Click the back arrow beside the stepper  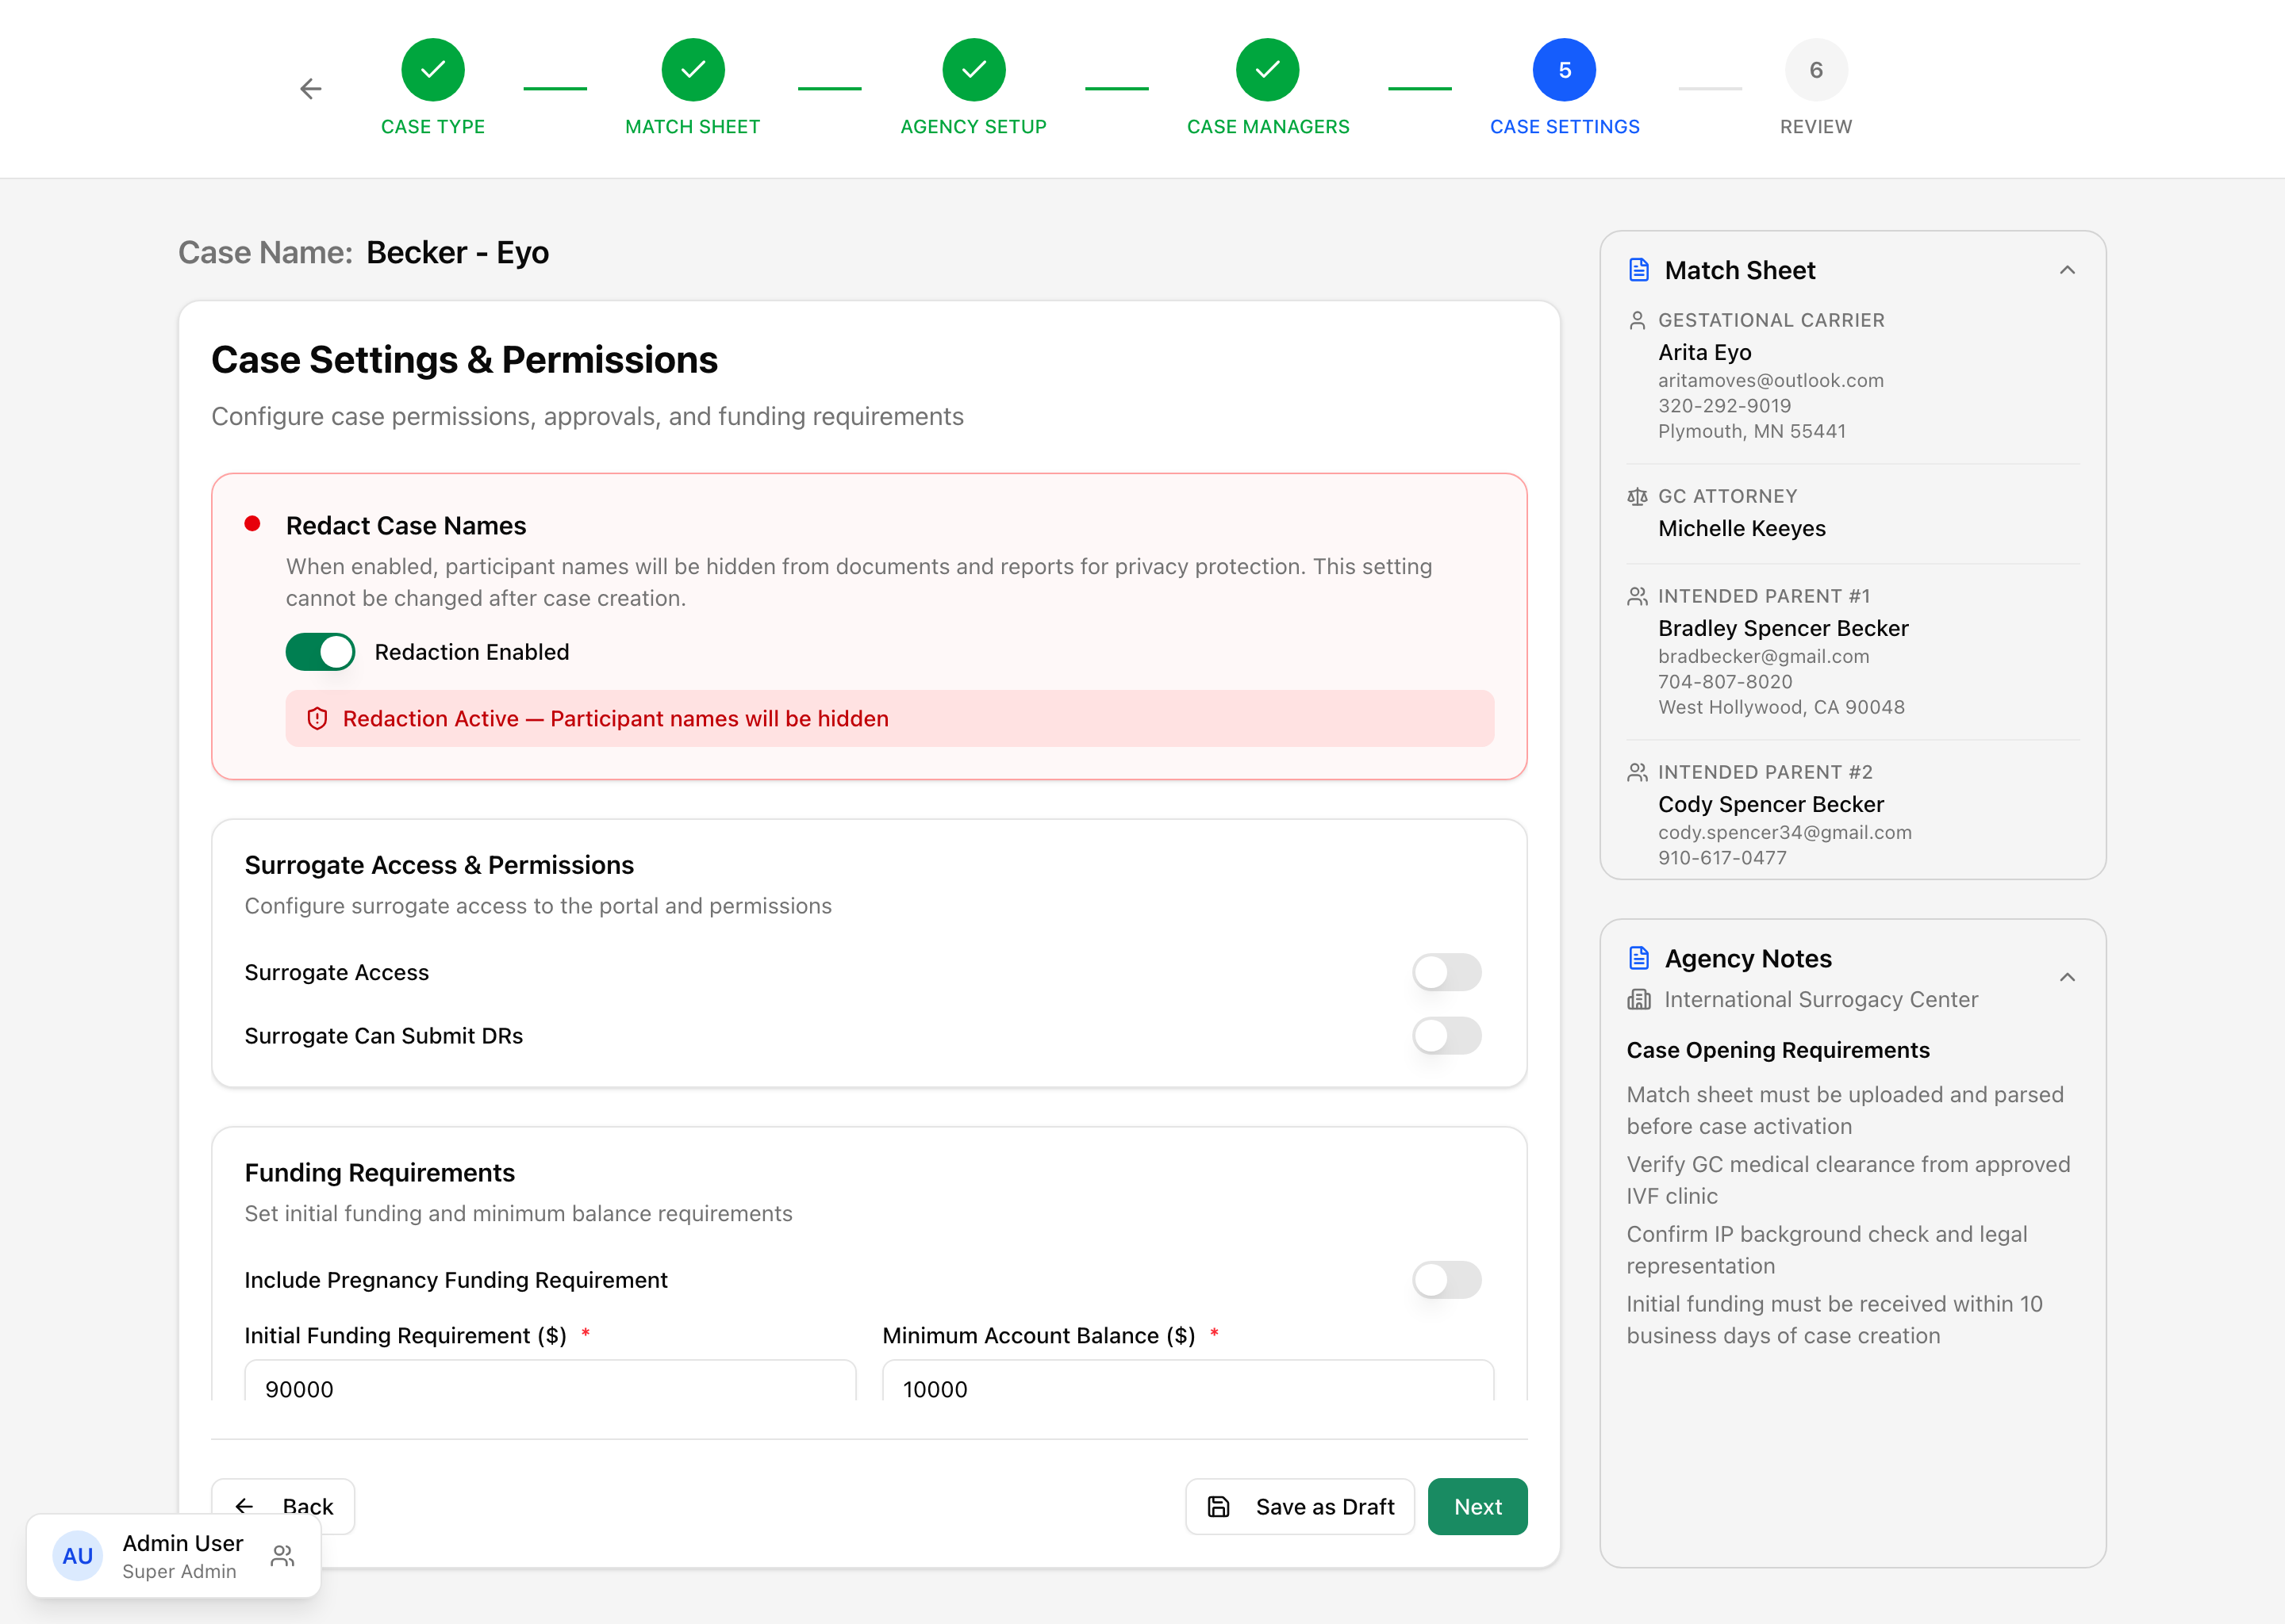click(311, 89)
